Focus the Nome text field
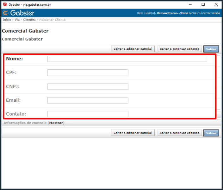The image size is (223, 190). click(x=127, y=59)
